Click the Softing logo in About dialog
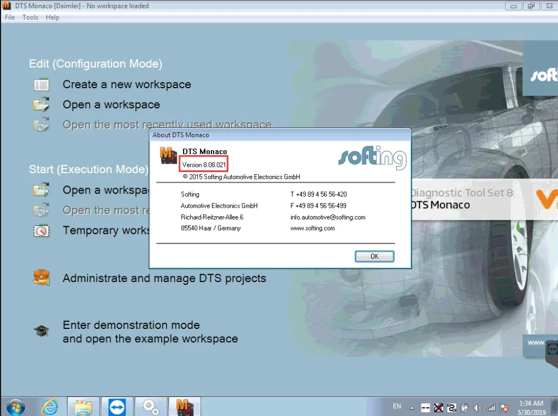558x416 pixels. point(372,157)
